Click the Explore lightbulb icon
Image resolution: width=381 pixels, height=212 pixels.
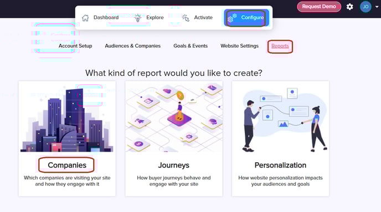pyautogui.click(x=138, y=18)
